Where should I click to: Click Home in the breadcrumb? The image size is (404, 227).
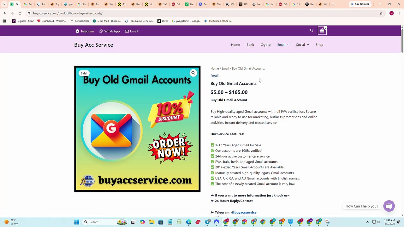click(x=215, y=68)
